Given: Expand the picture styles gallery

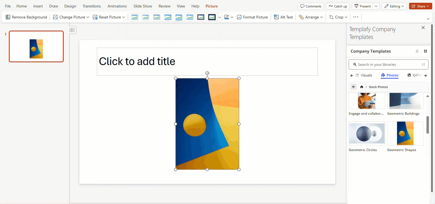Looking at the screenshot, I should click(219, 17).
